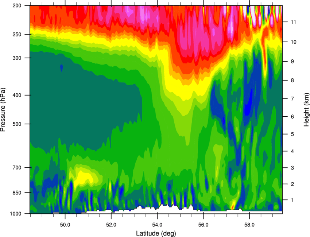The height and width of the screenshot is (237, 310).
Task: Click the 4 km height label
Action: click(x=292, y=151)
